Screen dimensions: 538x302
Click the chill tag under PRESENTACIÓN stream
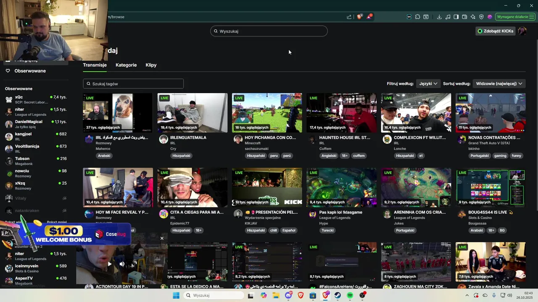point(274,230)
